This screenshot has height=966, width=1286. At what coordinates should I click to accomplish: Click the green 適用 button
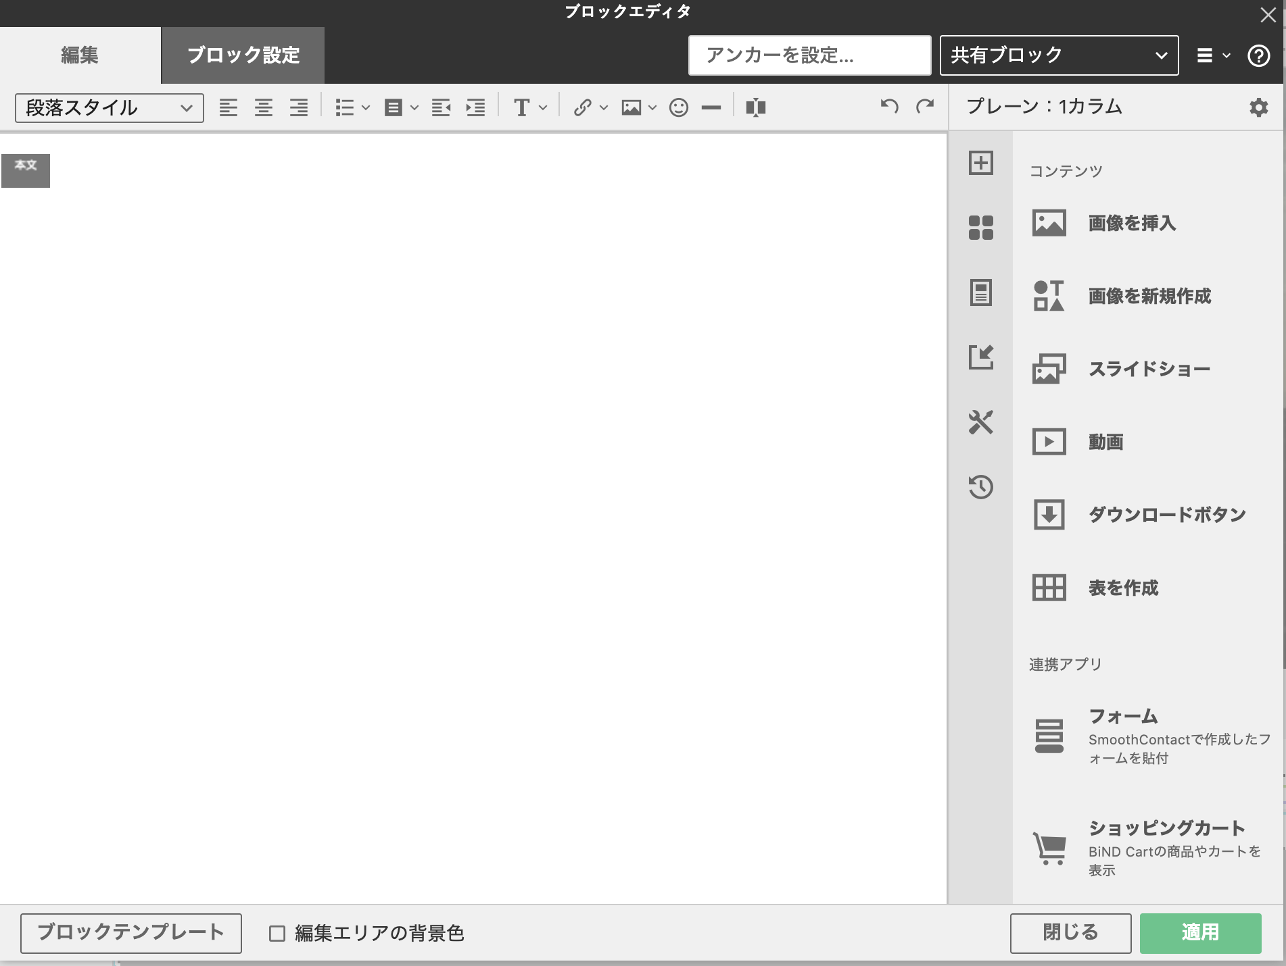click(1201, 934)
